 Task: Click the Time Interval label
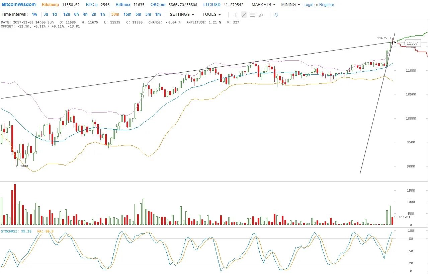click(x=15, y=14)
